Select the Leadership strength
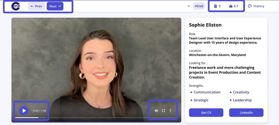The height and width of the screenshot is (125, 279). pyautogui.click(x=241, y=100)
